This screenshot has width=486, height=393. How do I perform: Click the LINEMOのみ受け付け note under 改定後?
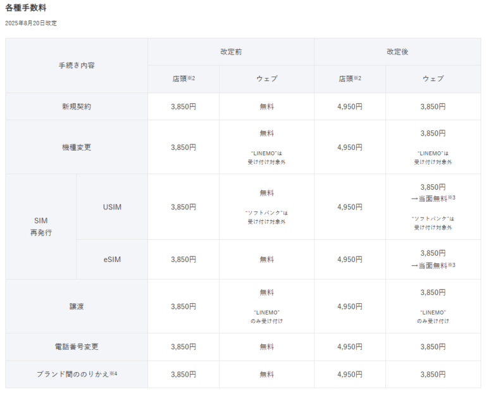tap(433, 316)
